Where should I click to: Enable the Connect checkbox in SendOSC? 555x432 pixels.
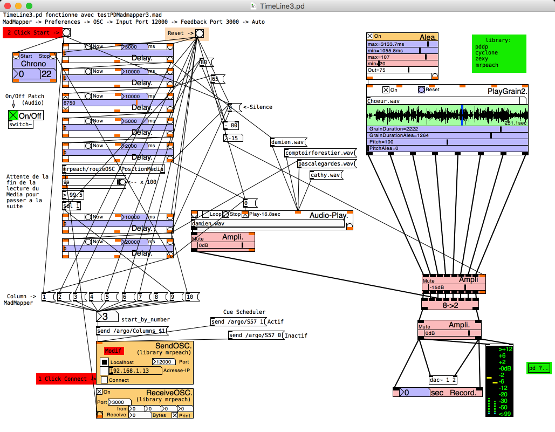coord(104,380)
